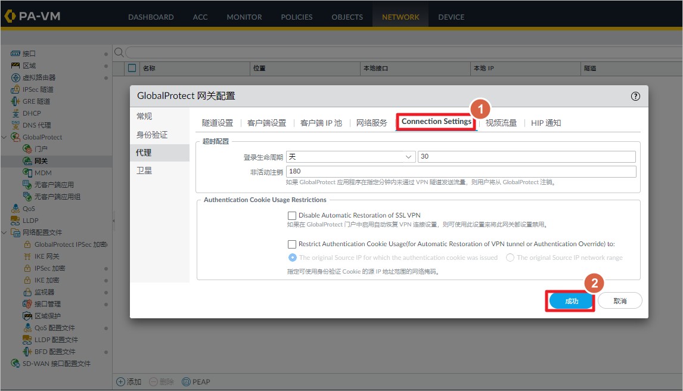Screen dimensions: 683x391
Task: Click the disabled 删除 button in the bottom toolbar
Action: tap(162, 382)
